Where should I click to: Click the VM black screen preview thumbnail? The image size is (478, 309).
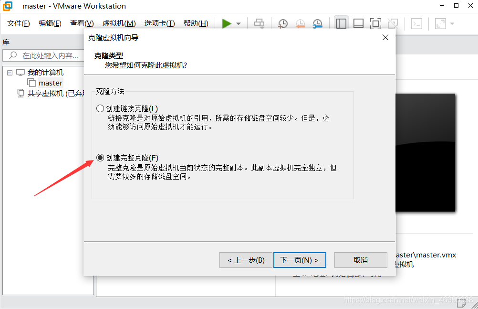click(425, 152)
